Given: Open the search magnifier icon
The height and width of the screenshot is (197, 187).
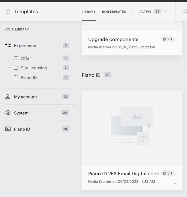Looking at the screenshot, I should (185, 12).
